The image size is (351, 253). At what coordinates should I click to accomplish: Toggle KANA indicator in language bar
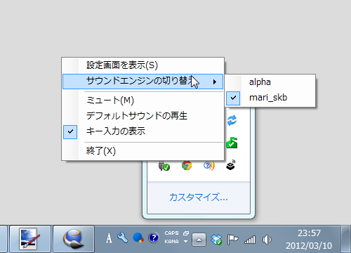171,242
